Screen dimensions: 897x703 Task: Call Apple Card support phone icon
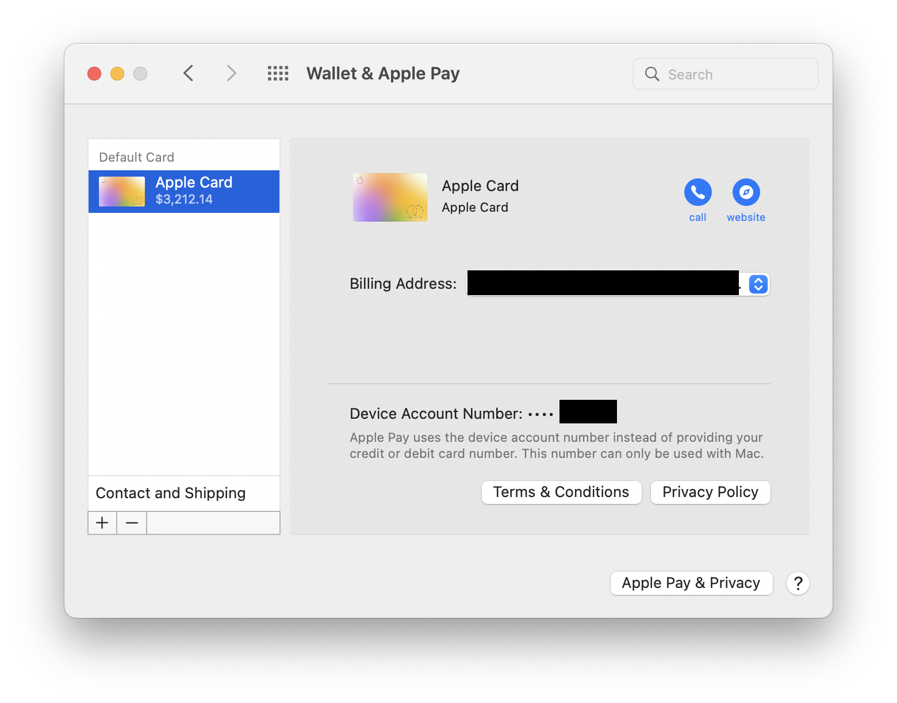click(697, 192)
